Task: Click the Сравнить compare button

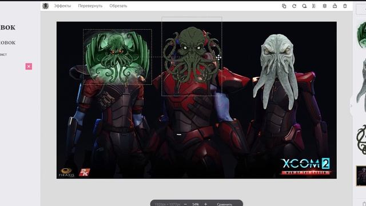Action: click(224, 204)
